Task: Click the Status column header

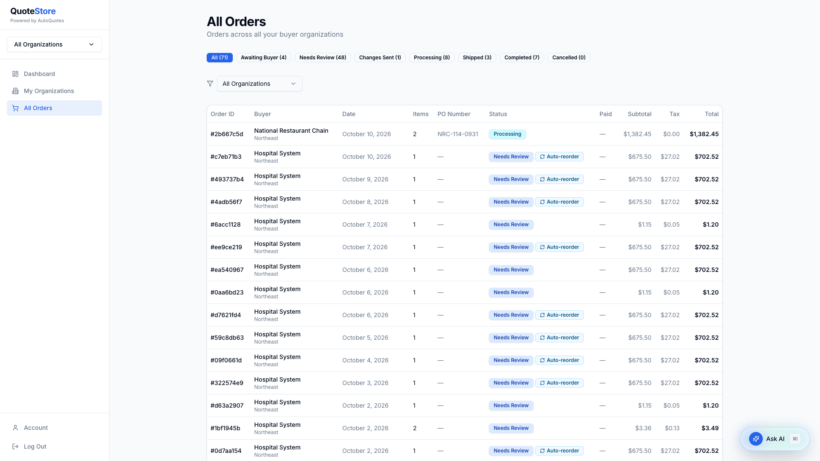Action: [x=498, y=114]
